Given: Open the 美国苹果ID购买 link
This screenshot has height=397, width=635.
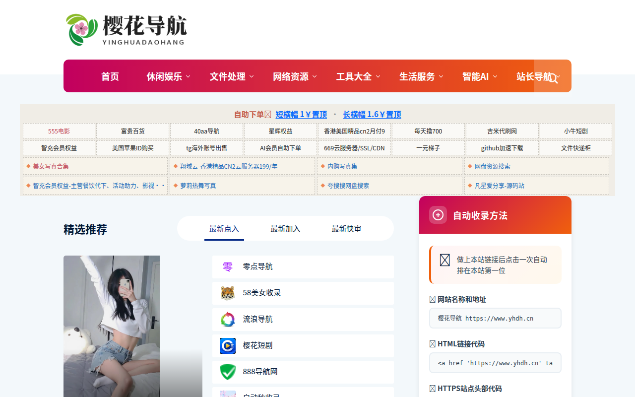Looking at the screenshot, I should pos(133,148).
